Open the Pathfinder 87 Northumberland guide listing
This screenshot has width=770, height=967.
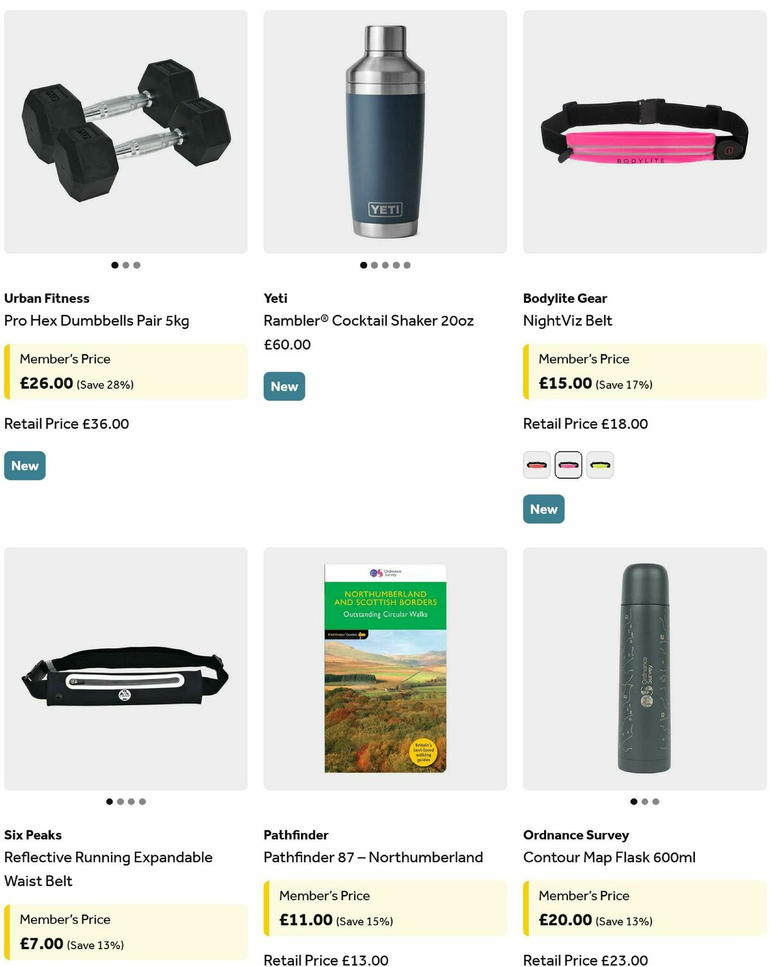click(x=373, y=857)
